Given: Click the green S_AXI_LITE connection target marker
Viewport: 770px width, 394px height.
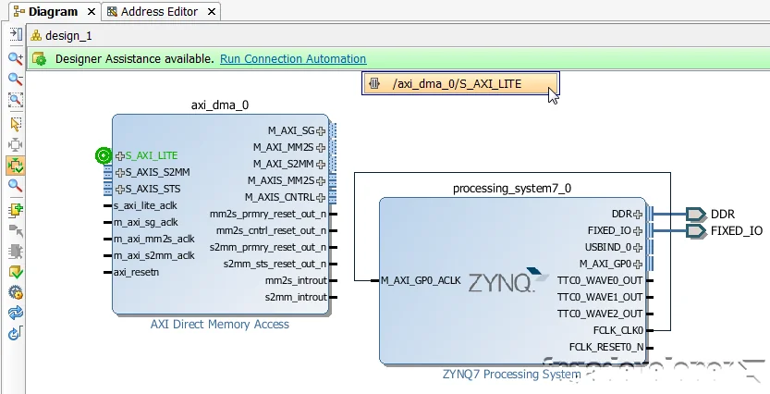Looking at the screenshot, I should tap(104, 155).
